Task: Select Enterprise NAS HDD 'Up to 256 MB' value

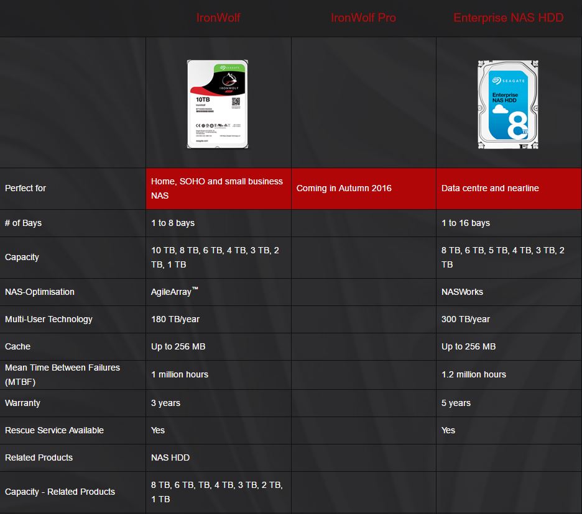Action: point(468,347)
